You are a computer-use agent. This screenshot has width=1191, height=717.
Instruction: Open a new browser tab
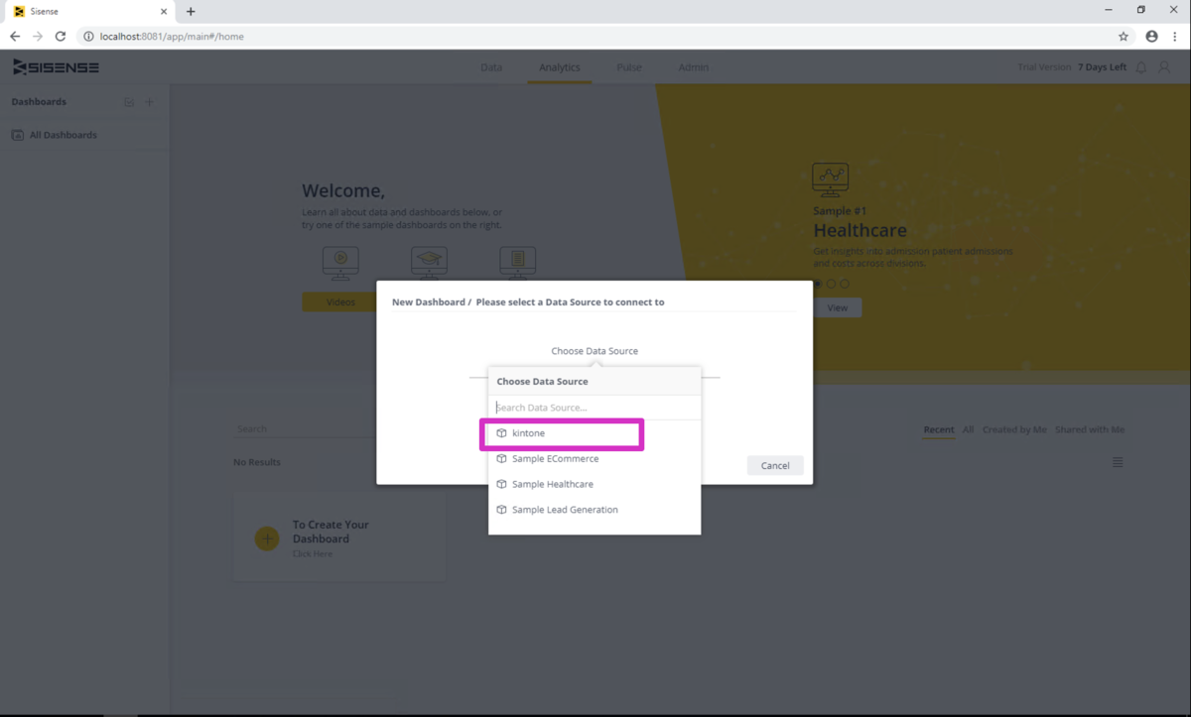click(191, 12)
